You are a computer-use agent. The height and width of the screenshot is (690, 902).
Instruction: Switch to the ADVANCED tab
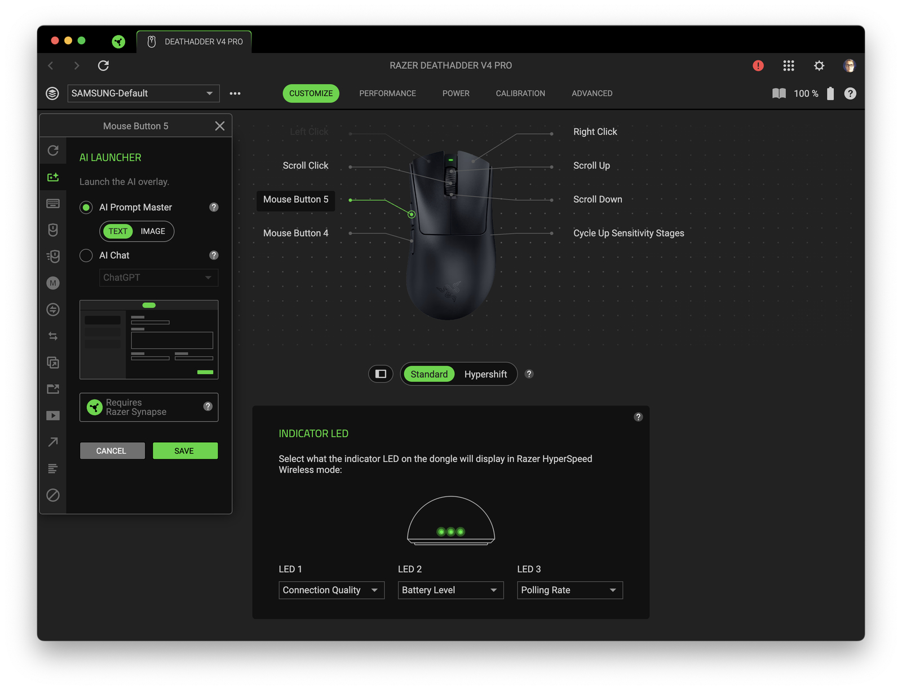click(x=592, y=93)
